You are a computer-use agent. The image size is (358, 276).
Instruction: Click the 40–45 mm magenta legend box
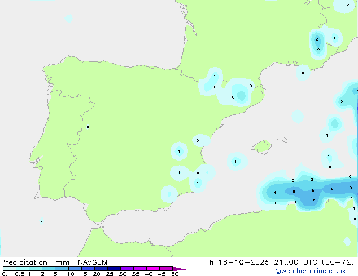click(153, 269)
